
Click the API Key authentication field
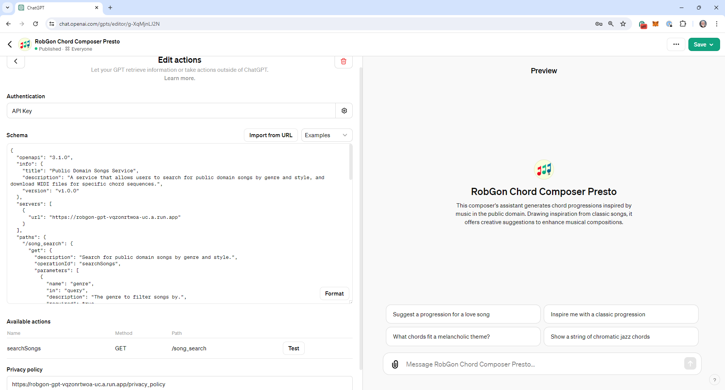(171, 111)
